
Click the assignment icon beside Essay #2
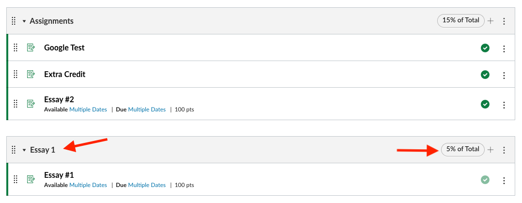click(31, 104)
